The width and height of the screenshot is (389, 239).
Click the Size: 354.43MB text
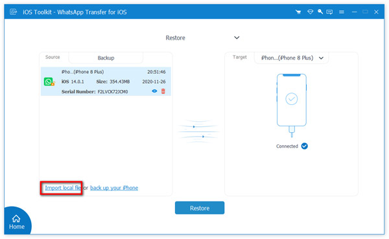[113, 82]
